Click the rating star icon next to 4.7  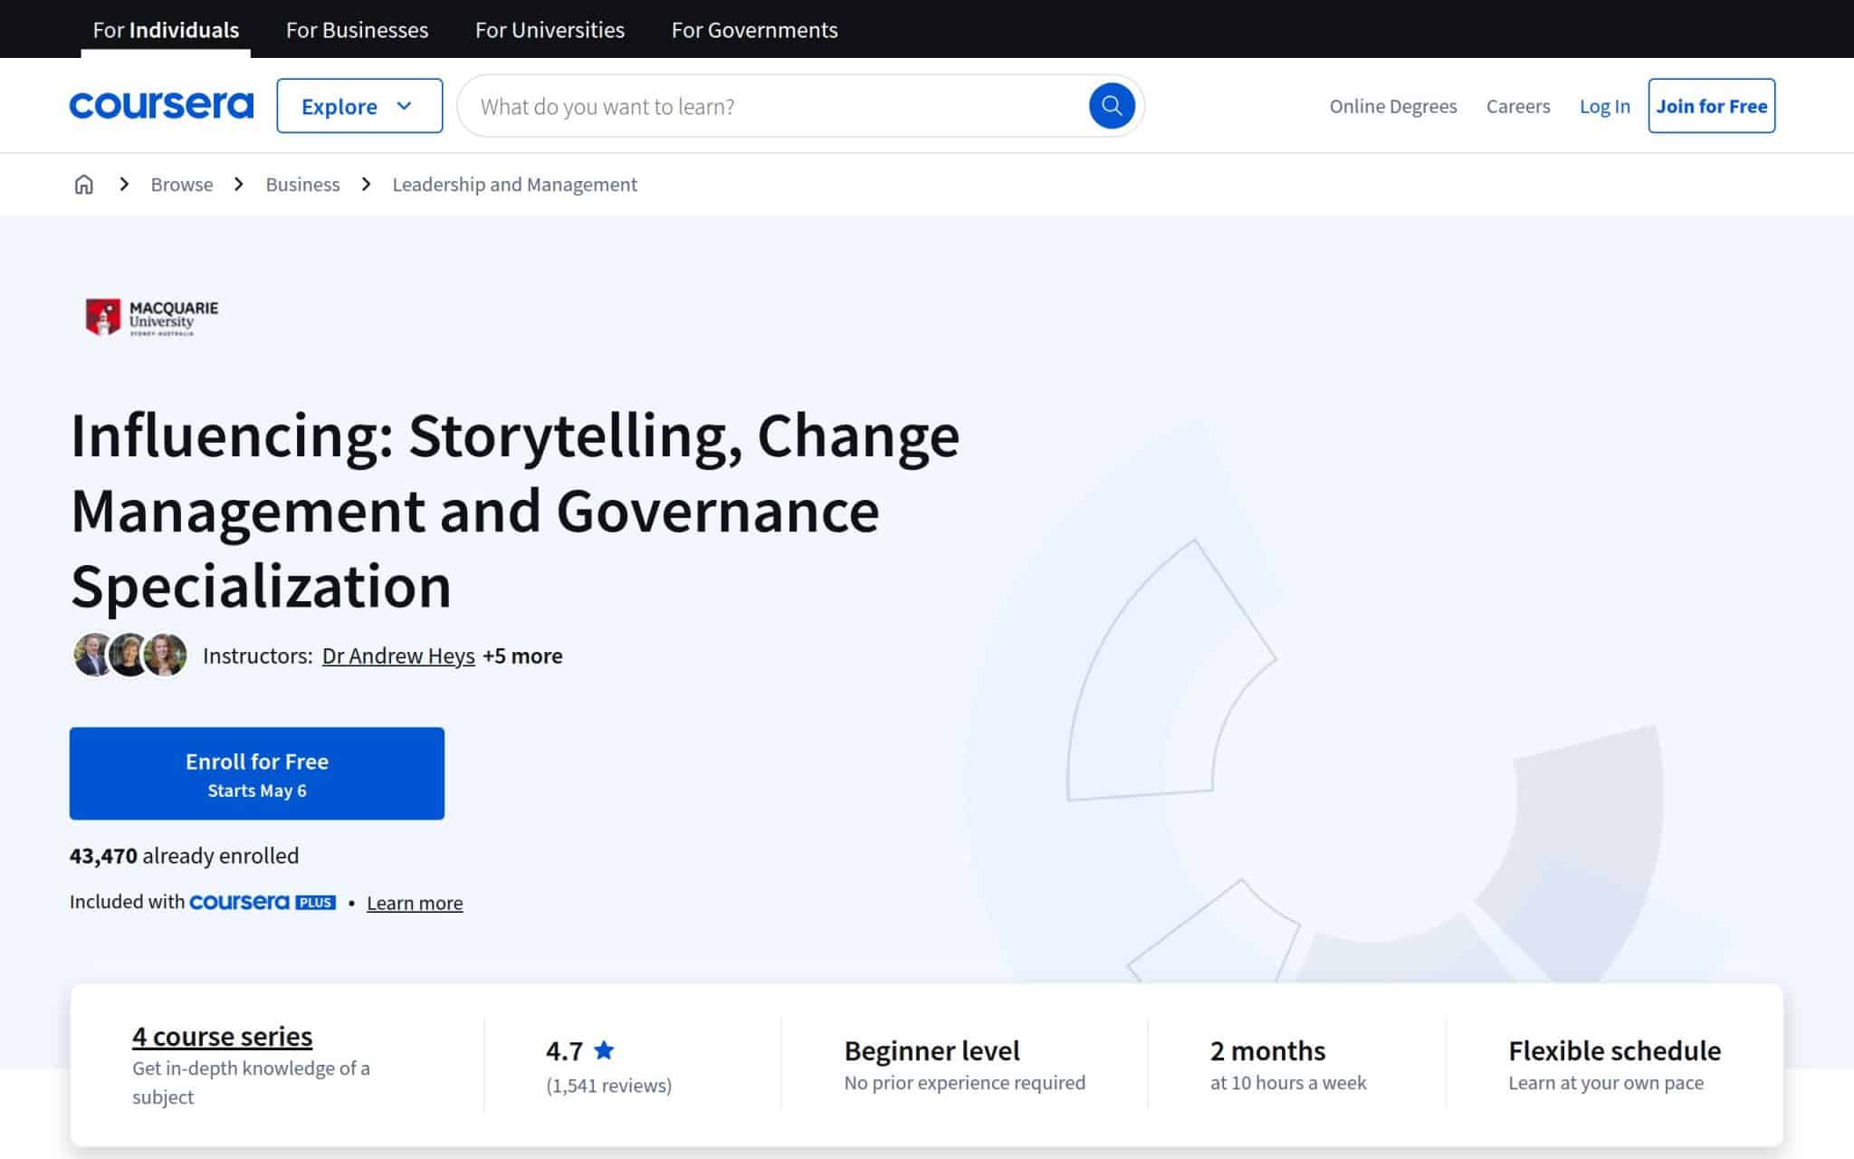click(x=604, y=1050)
